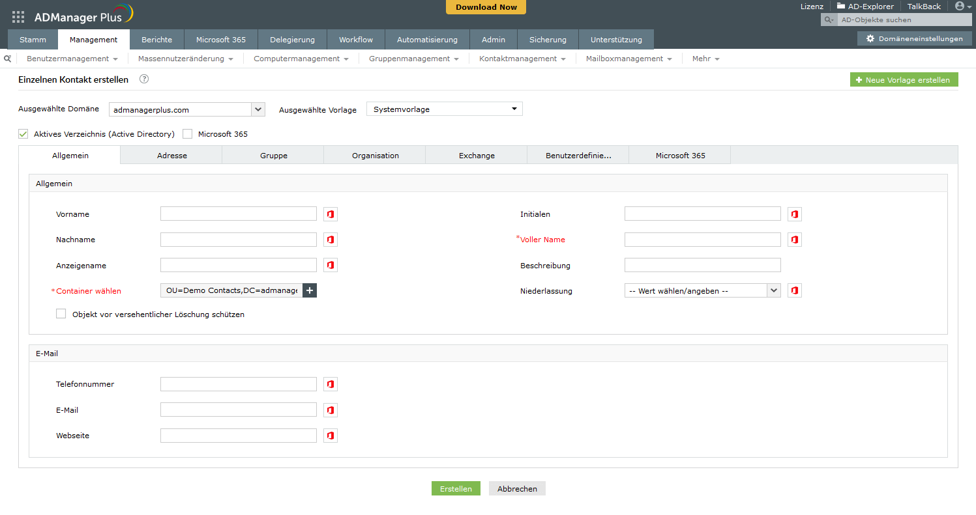Open the Ausgewählte Vorlage Systemvorlage dropdown

(x=445, y=109)
